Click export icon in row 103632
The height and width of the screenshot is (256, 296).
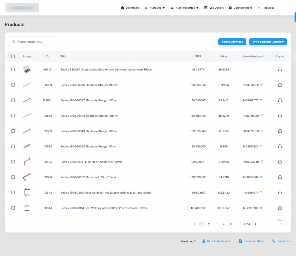click(280, 115)
